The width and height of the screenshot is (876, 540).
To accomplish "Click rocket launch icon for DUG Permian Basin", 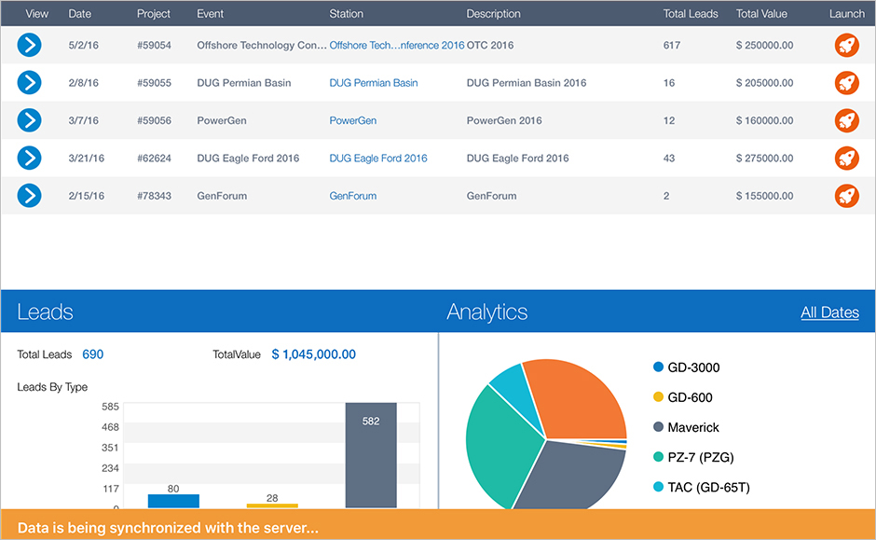I will point(846,83).
